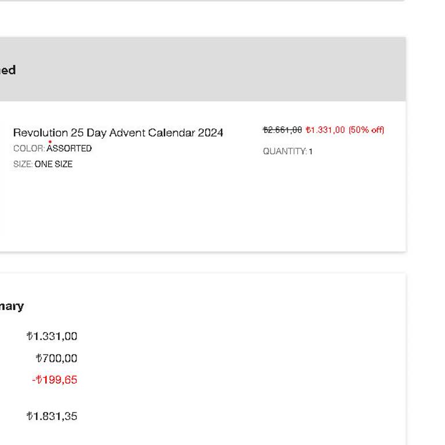Open the Revolution 25 Day Advent Calendar product title

[x=118, y=133]
